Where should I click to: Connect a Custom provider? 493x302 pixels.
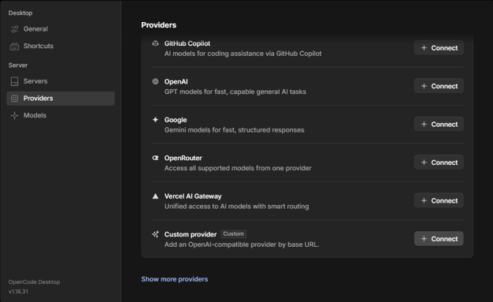[438, 239]
